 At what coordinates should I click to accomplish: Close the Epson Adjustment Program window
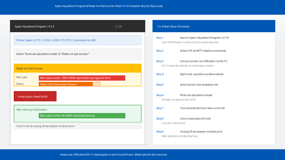click(120, 26)
